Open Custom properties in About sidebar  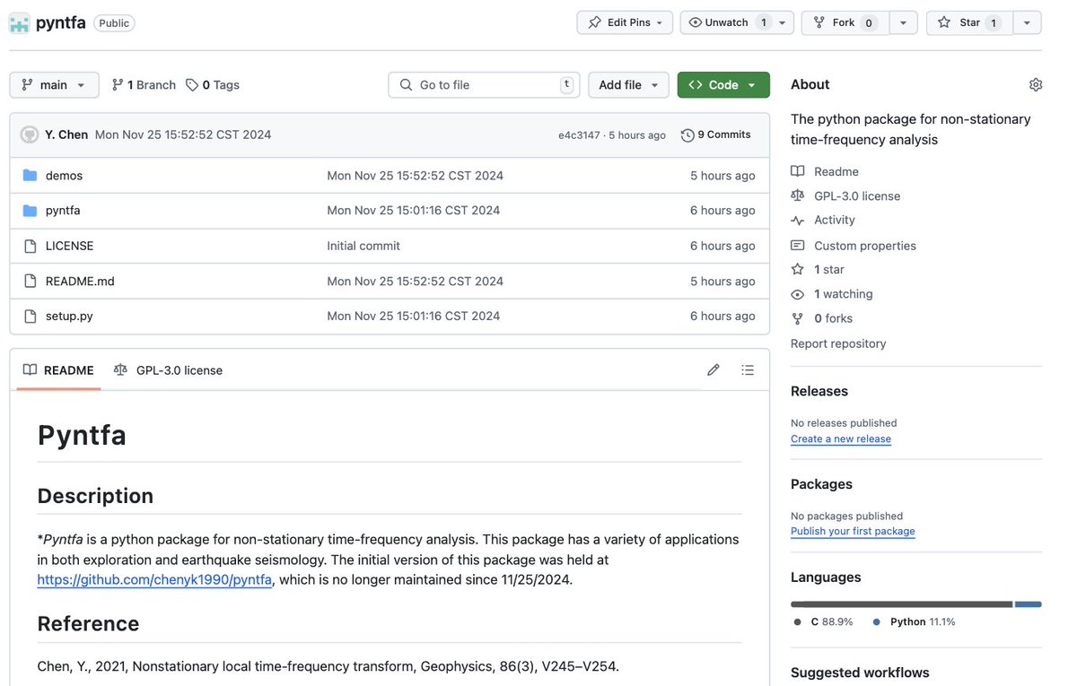click(865, 245)
